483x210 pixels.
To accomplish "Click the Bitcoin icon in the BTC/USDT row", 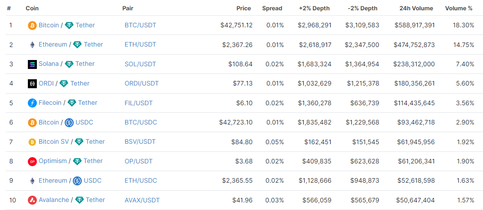I will [x=32, y=26].
